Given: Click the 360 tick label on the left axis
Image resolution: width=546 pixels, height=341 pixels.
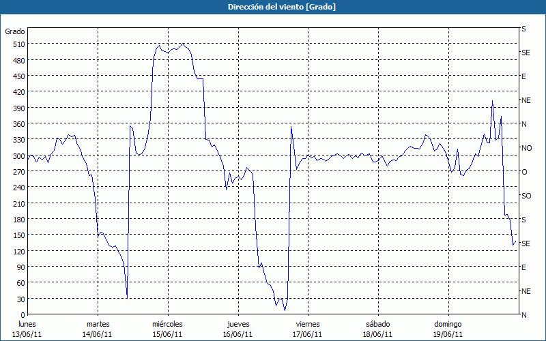Looking at the screenshot, I should click(18, 123).
